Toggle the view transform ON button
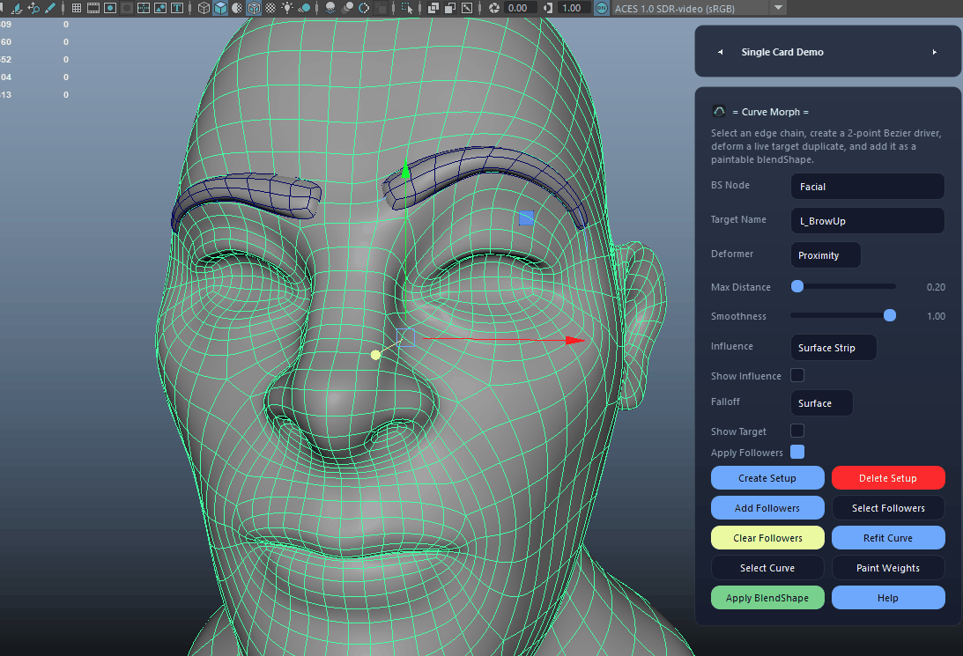 tap(601, 9)
